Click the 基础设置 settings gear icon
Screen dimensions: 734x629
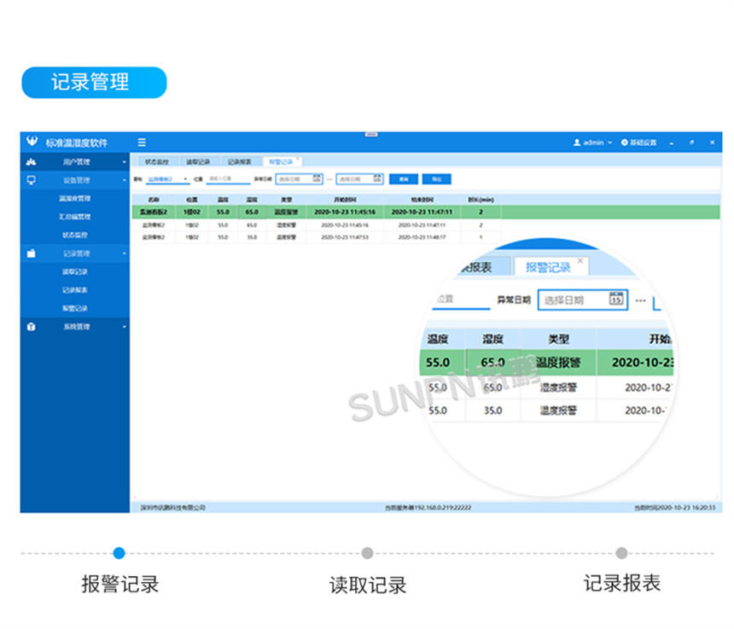coord(624,142)
